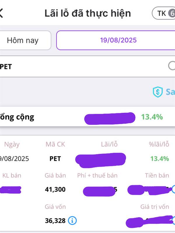The image size is (175, 233).
Task: Tap the circle button in the PET filter row
Action: point(172,66)
